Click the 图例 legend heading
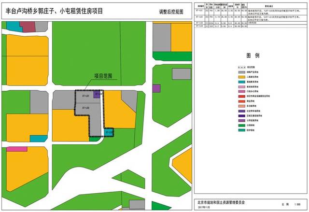Viewport: 309px width, 212px height. click(250, 57)
